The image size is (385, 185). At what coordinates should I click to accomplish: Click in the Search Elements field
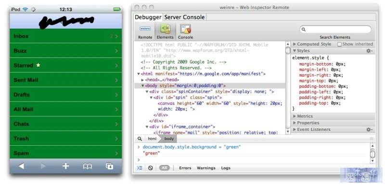pyautogui.click(x=335, y=29)
